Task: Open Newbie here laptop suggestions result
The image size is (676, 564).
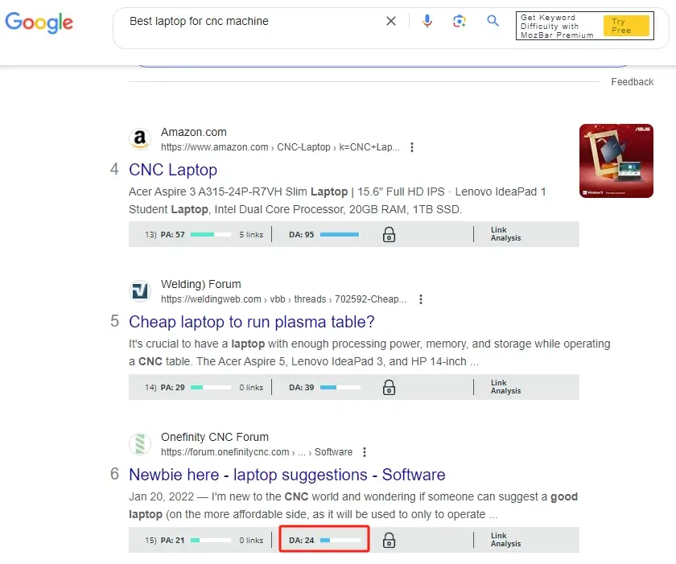Action: pos(287,475)
